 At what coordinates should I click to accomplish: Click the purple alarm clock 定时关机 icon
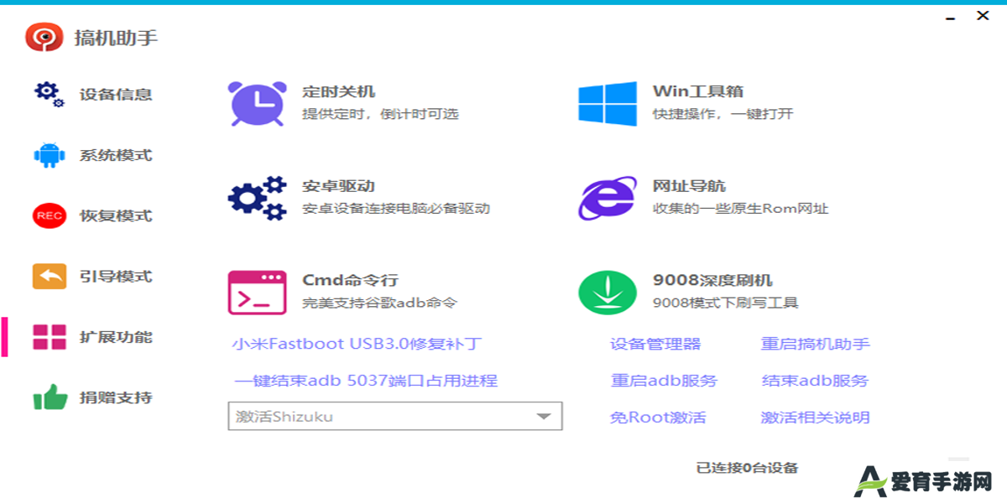(257, 103)
